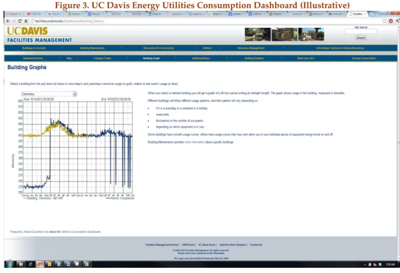
Task: Open the Utilities Consumption Dashboard link
Action: (x=81, y=232)
